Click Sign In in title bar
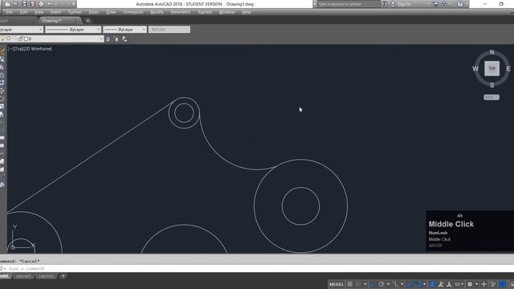Screen dimensions: 514x289 (x=404, y=4)
